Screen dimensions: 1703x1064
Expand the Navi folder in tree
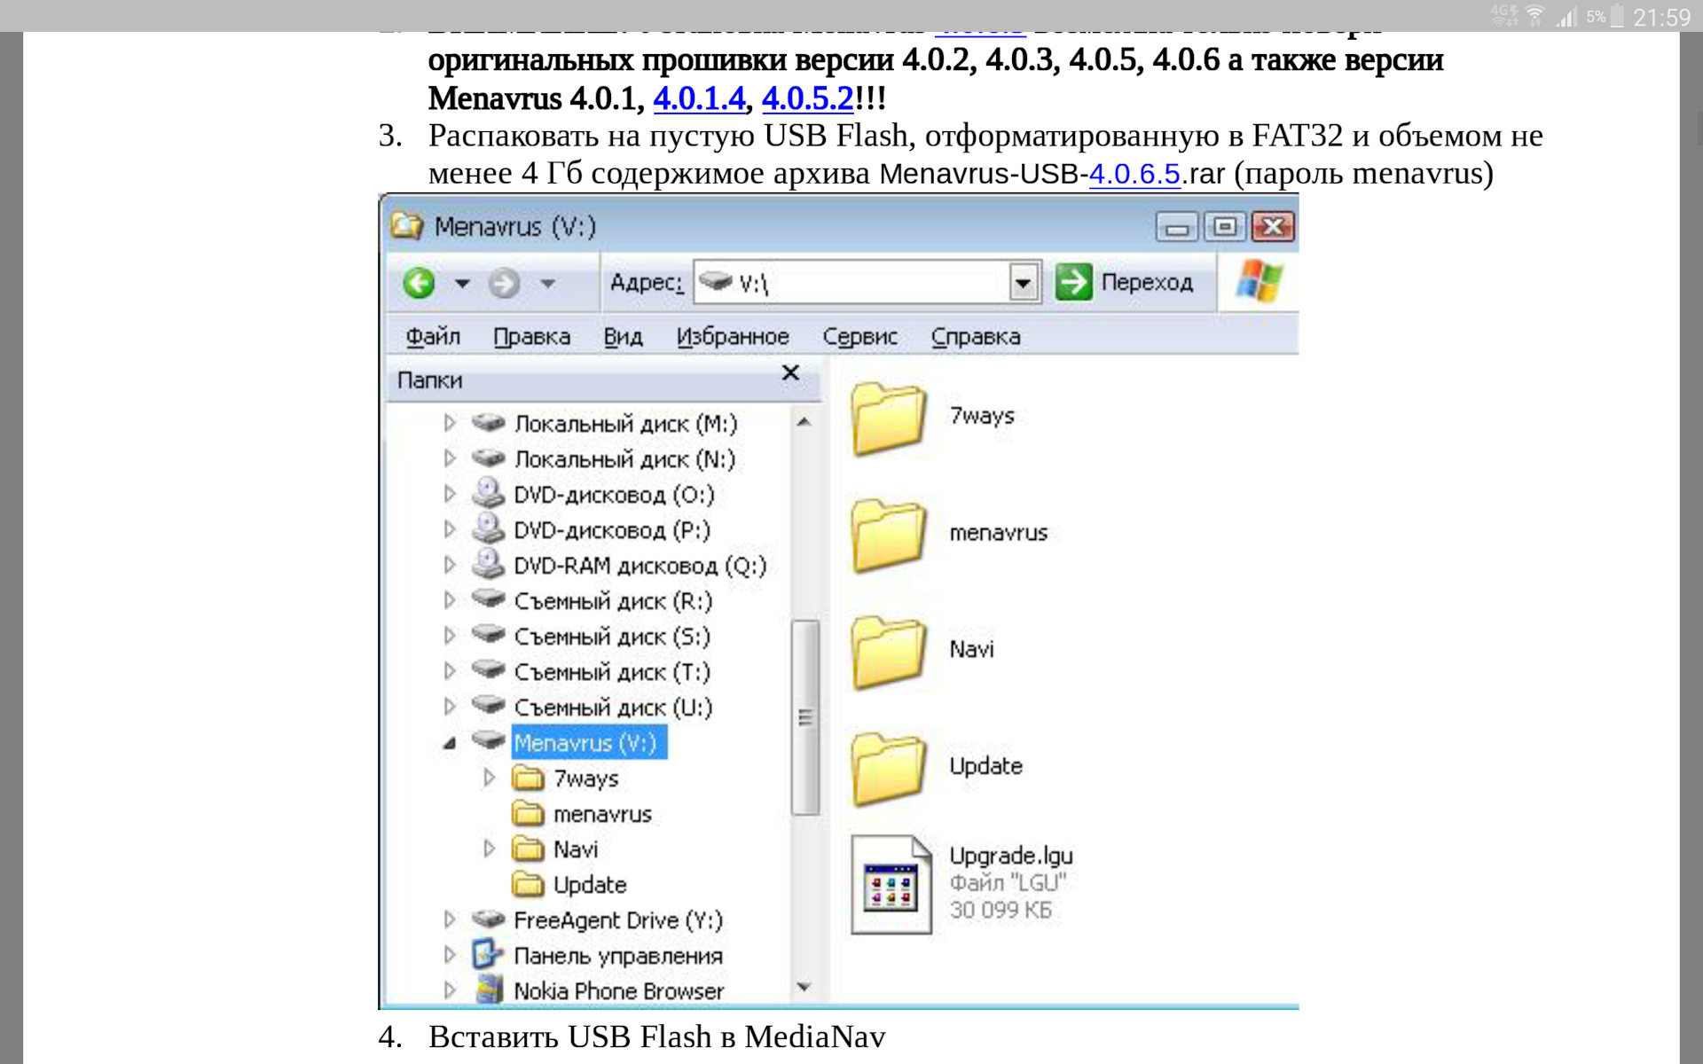point(489,849)
